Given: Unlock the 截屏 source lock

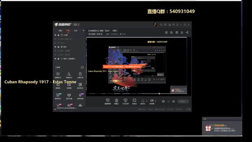Looking at the screenshot, I should tap(58, 59).
